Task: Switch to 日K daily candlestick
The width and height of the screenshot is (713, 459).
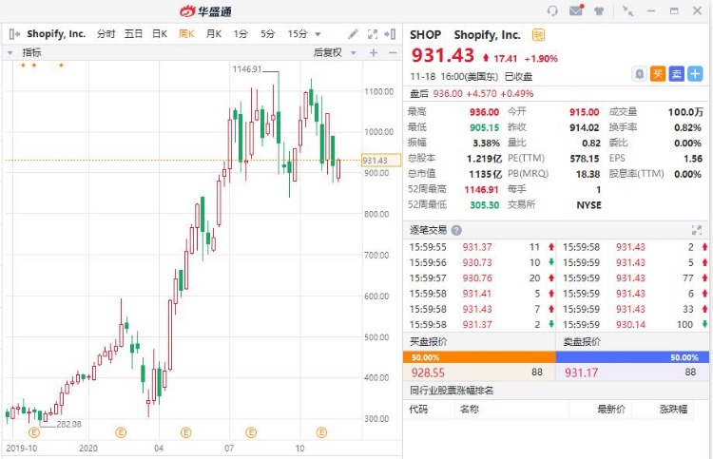Action: 160,34
